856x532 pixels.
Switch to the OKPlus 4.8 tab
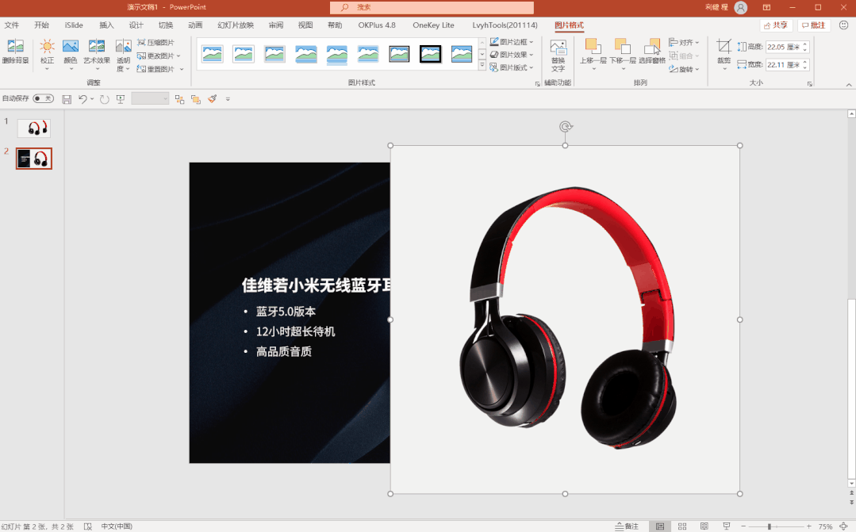click(377, 25)
